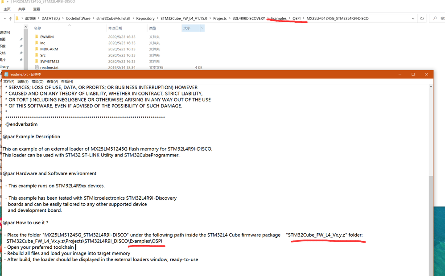This screenshot has height=276, width=445.
Task: Click the "@par Hardware and Software environment" line
Action: click(49, 173)
